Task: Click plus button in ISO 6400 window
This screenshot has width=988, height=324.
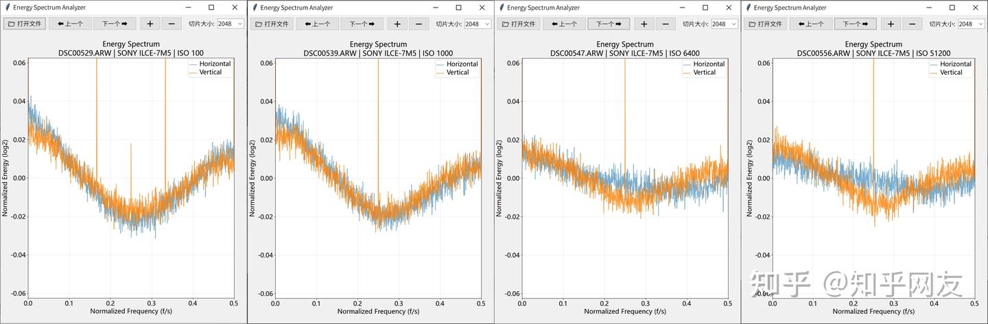Action: point(644,23)
